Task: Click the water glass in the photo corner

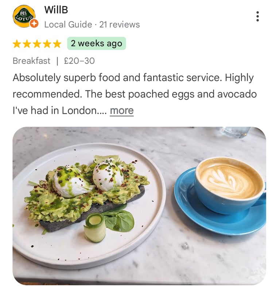Action: pos(236,132)
